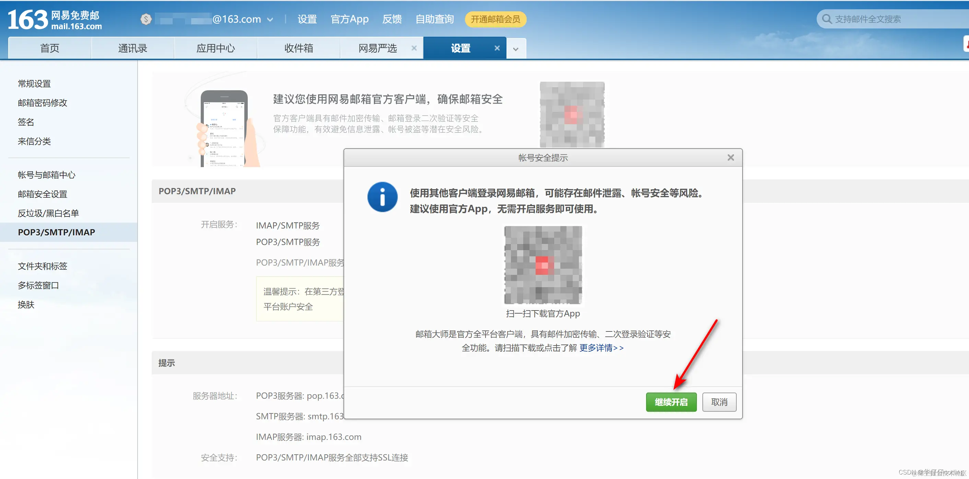Click the 取消 button in the dialog

pos(719,402)
